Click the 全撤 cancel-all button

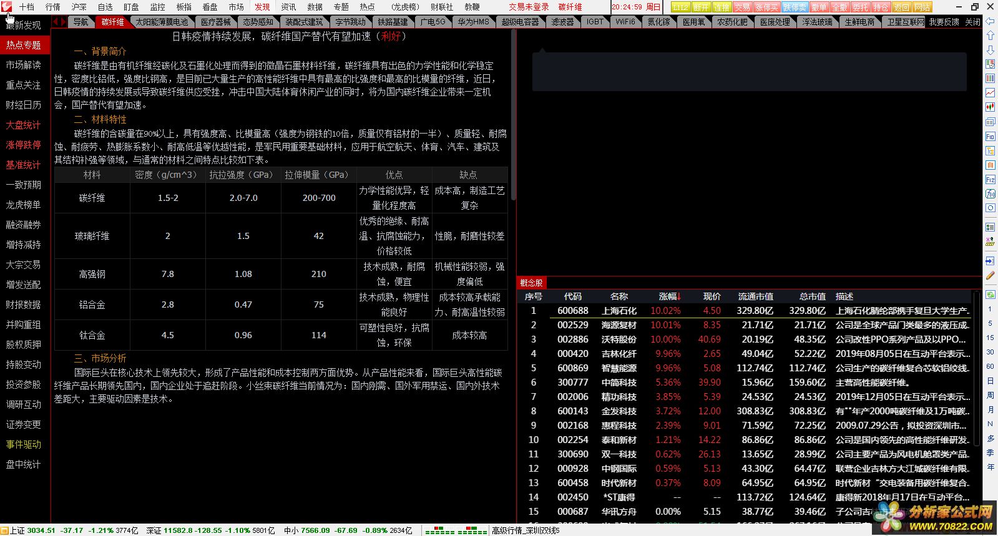click(x=840, y=7)
